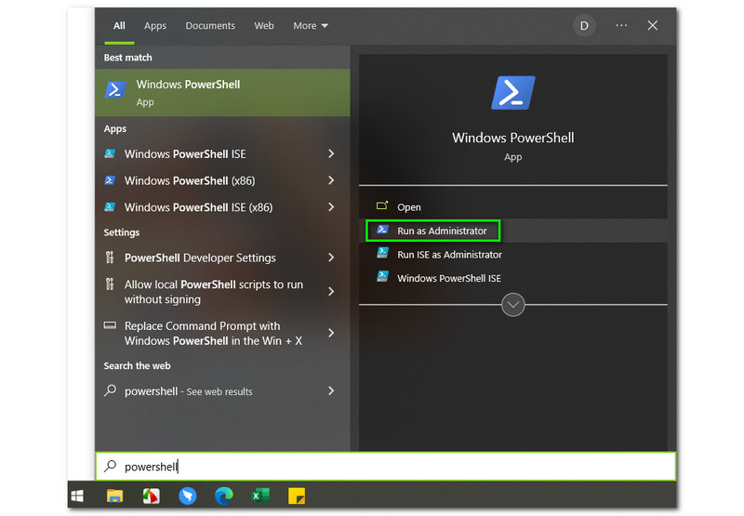
Task: Launch Microsoft Edge from the taskbar
Action: pyautogui.click(x=224, y=496)
